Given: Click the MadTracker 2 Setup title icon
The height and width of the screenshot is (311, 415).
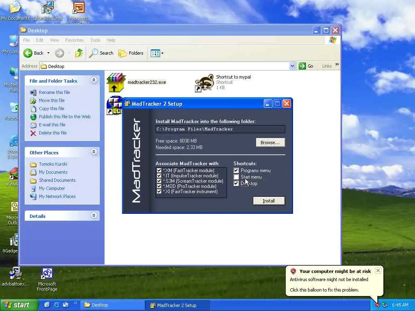Looking at the screenshot, I should pos(127,104).
